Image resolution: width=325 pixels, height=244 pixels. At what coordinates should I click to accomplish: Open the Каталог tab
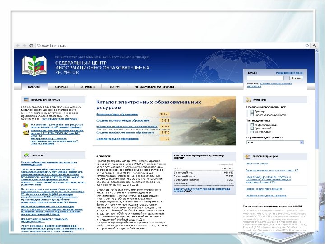(35, 87)
